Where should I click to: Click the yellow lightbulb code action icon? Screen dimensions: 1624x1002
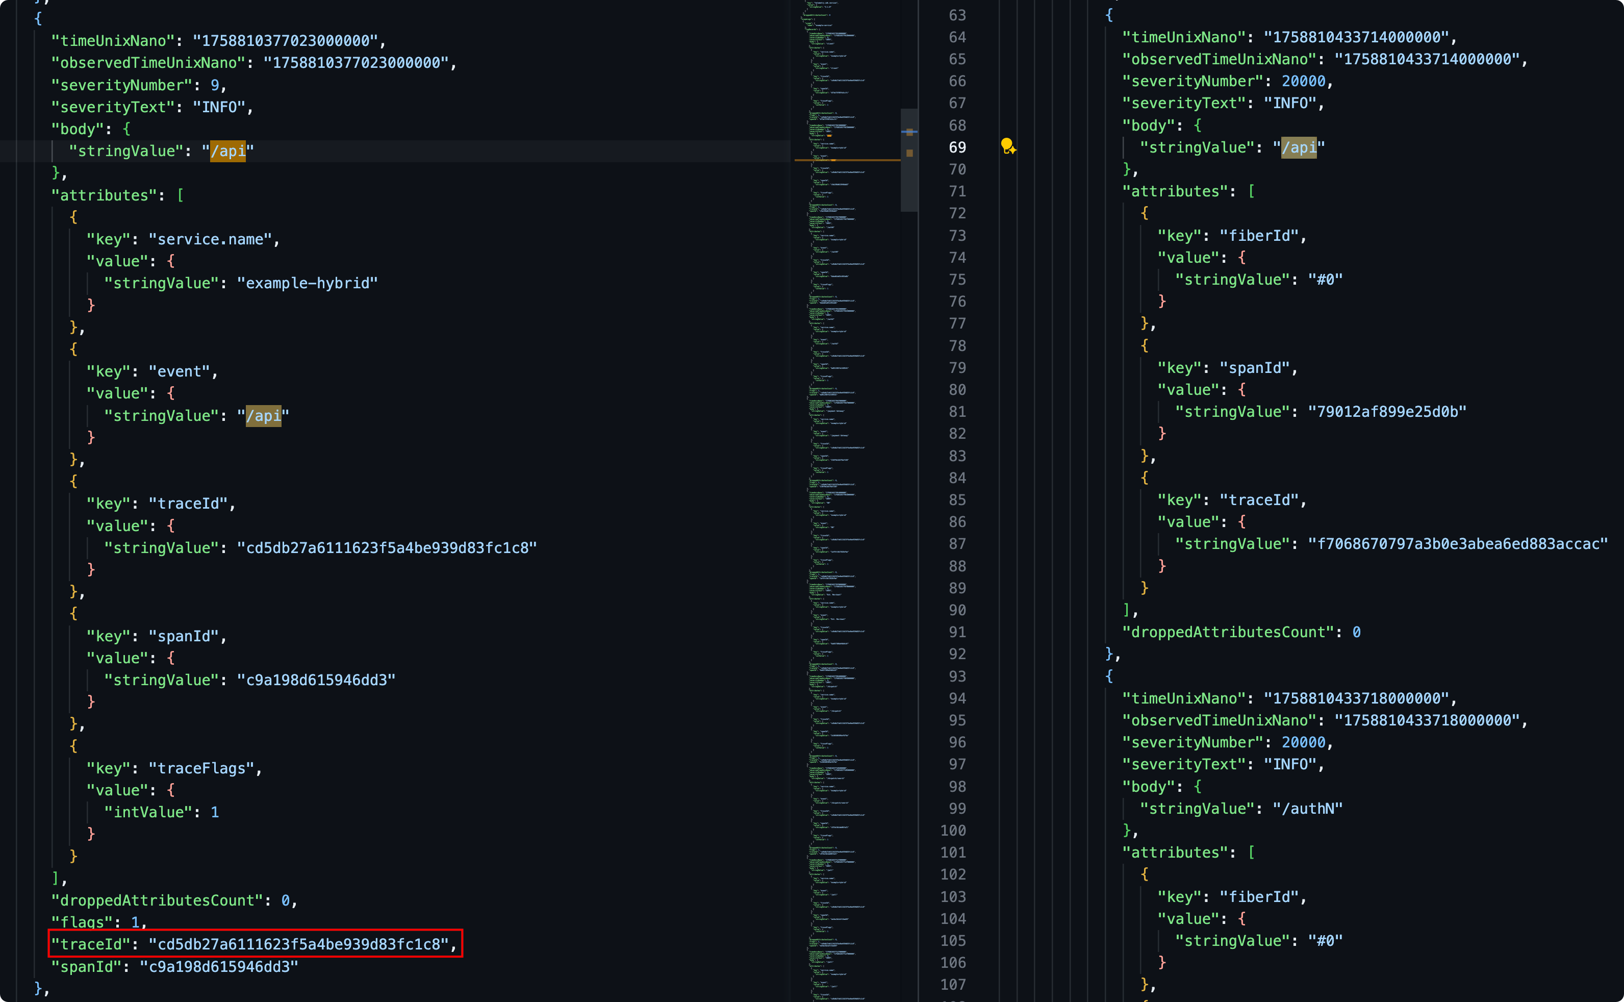coord(1007,146)
